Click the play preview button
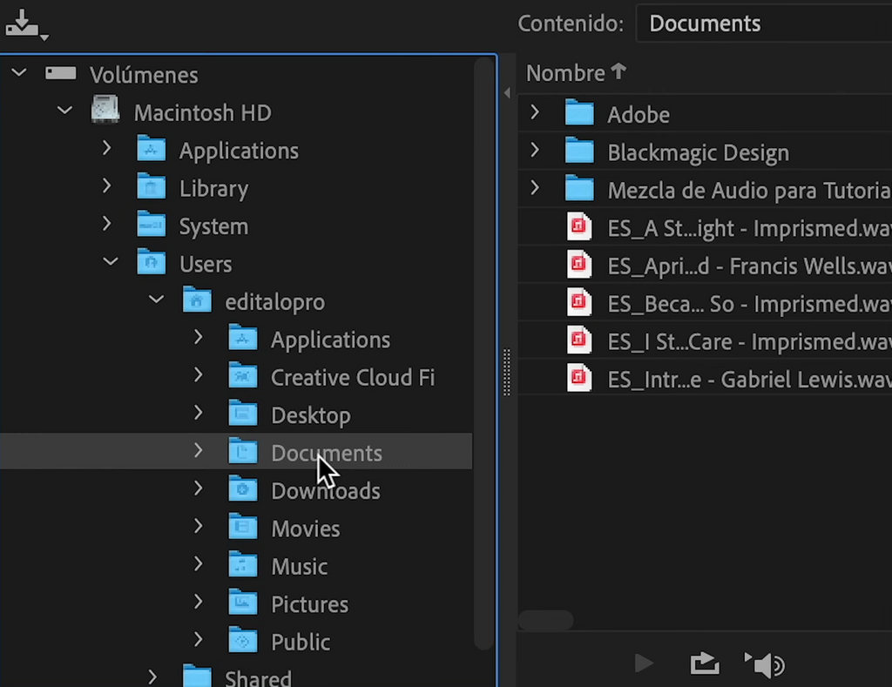This screenshot has height=687, width=892. (x=644, y=663)
